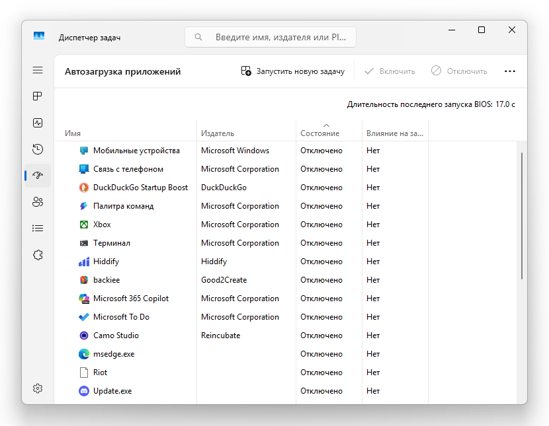The width and height of the screenshot is (549, 426).
Task: Click the Microsoft To Do icon
Action: (84, 317)
